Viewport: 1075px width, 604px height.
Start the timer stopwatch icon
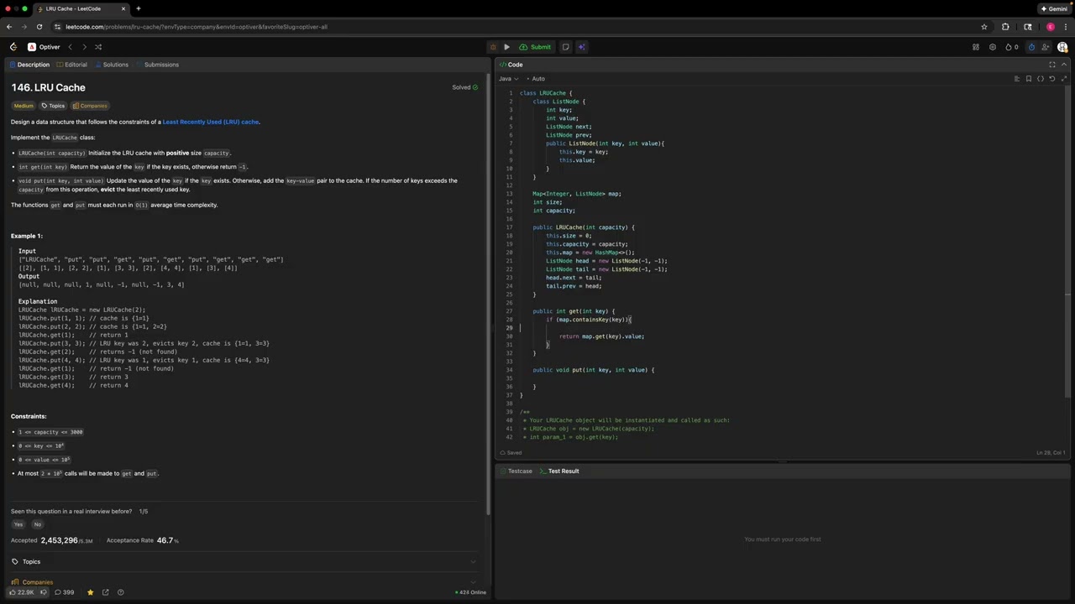click(x=1031, y=47)
